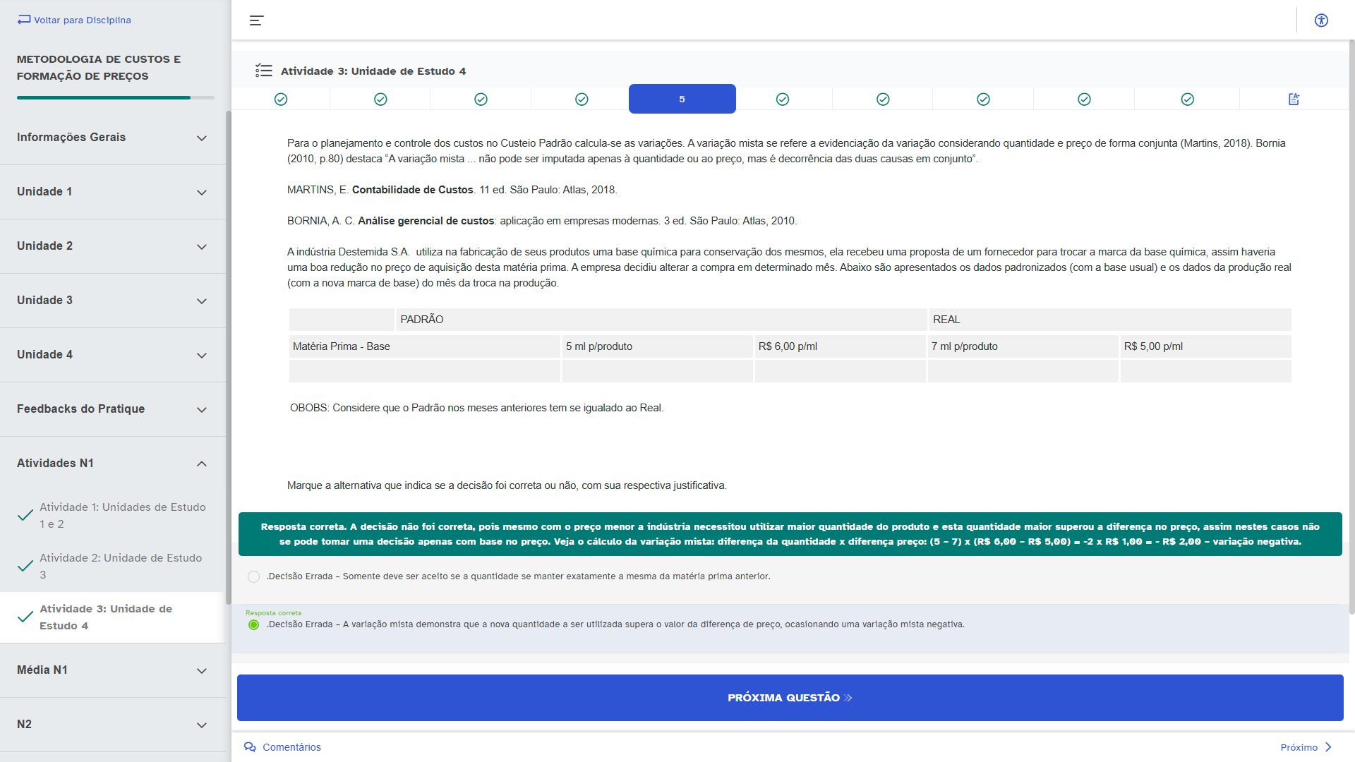This screenshot has width=1355, height=762.
Task: Click the back arrow Voltar para Disciplina
Action: (x=24, y=20)
